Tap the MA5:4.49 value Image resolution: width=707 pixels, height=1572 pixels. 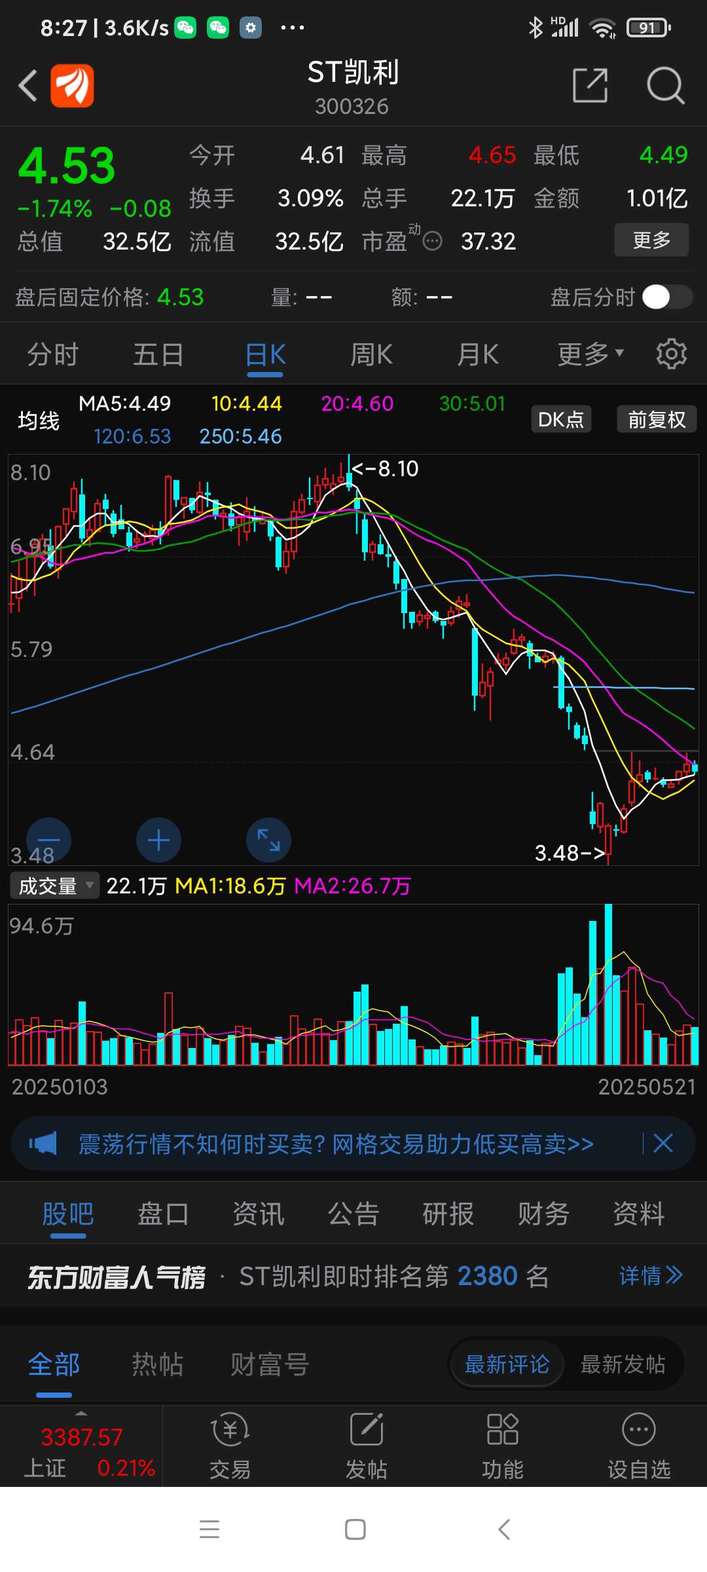124,403
